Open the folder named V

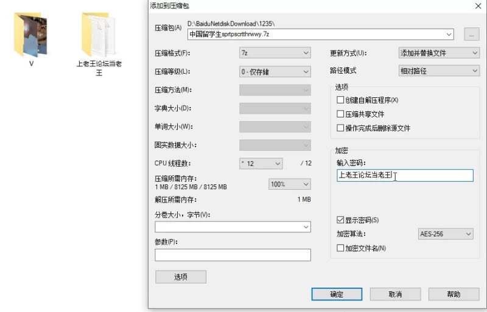(x=30, y=35)
